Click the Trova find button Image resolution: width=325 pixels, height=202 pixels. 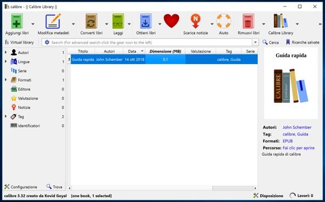coord(54,187)
